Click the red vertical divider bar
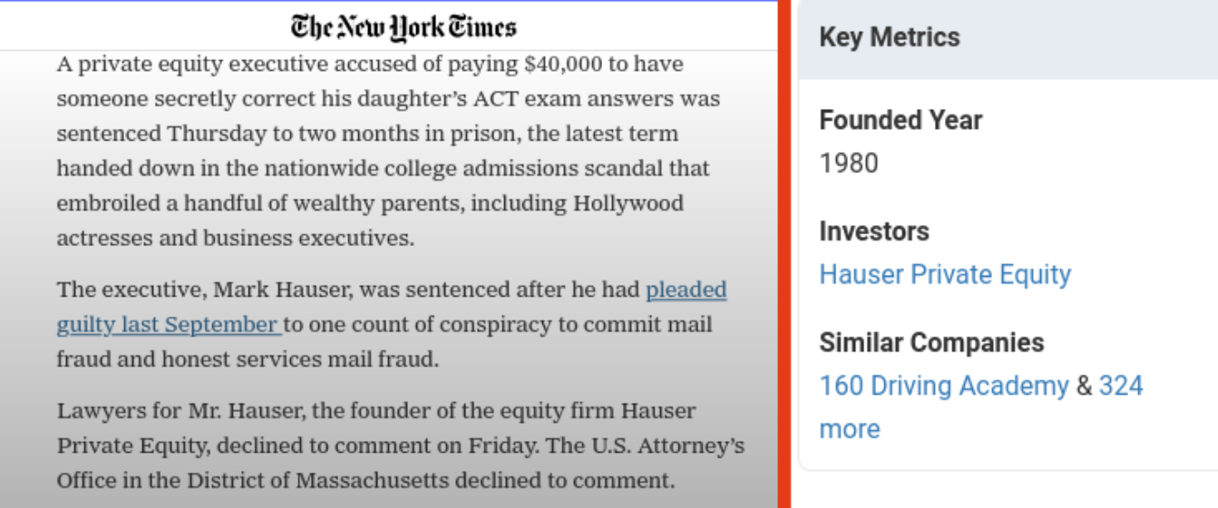The width and height of the screenshot is (1218, 508). [784, 254]
